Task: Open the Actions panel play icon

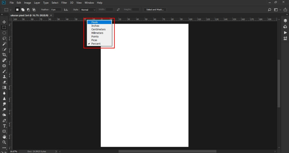Action: tap(285, 32)
